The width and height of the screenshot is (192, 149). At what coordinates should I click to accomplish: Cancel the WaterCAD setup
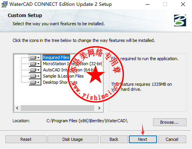pyautogui.click(x=172, y=139)
